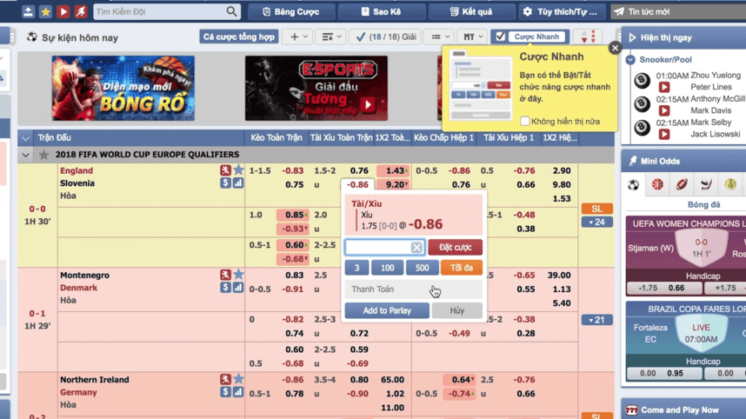
Task: Check the 'Không hiển thị nữa' checkbox
Action: [525, 122]
